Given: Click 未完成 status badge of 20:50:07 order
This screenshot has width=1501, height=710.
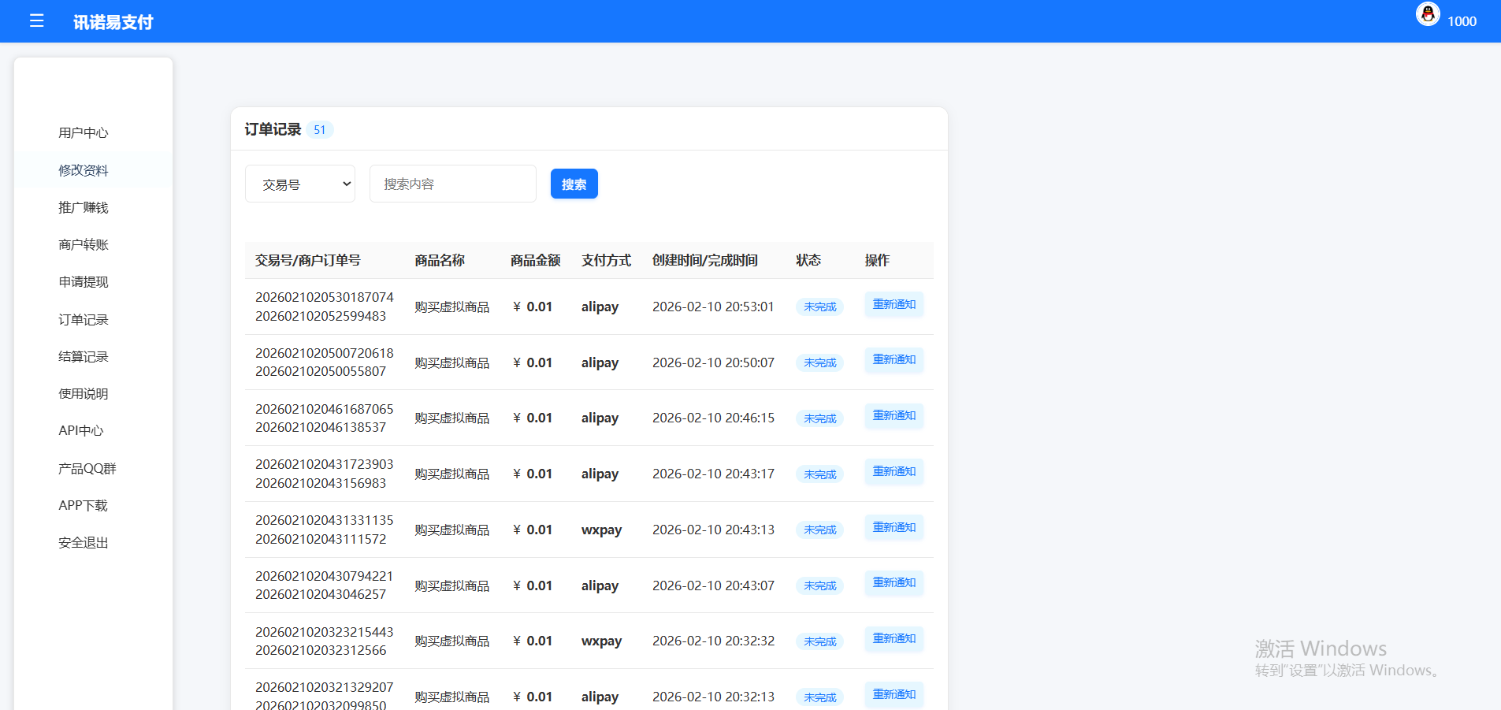Looking at the screenshot, I should 819,363.
